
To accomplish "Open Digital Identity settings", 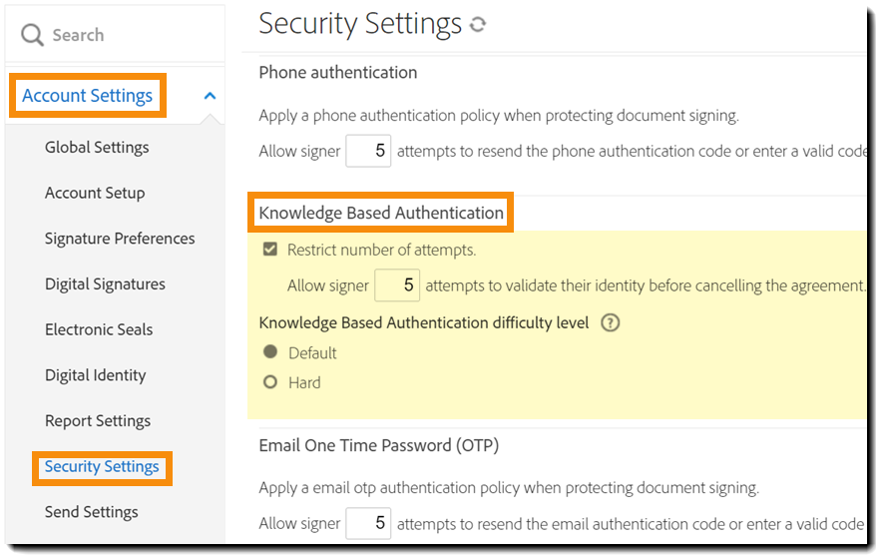I will (95, 375).
